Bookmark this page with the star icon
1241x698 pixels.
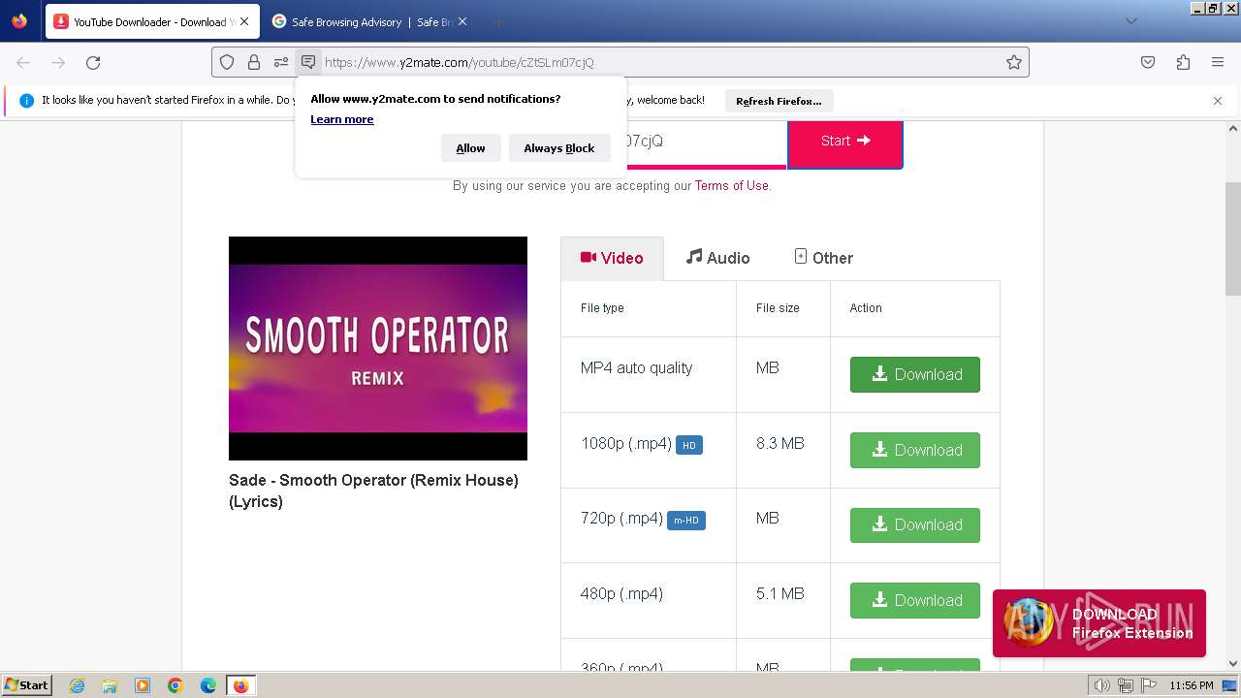pos(1014,62)
